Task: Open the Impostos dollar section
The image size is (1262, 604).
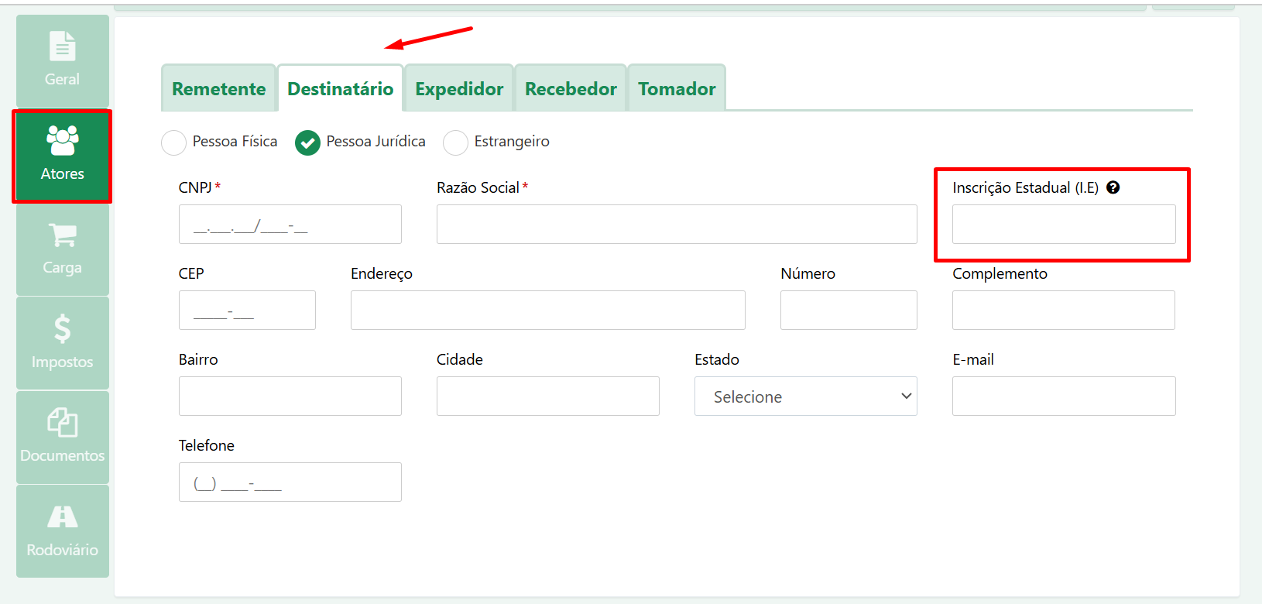Action: (63, 343)
